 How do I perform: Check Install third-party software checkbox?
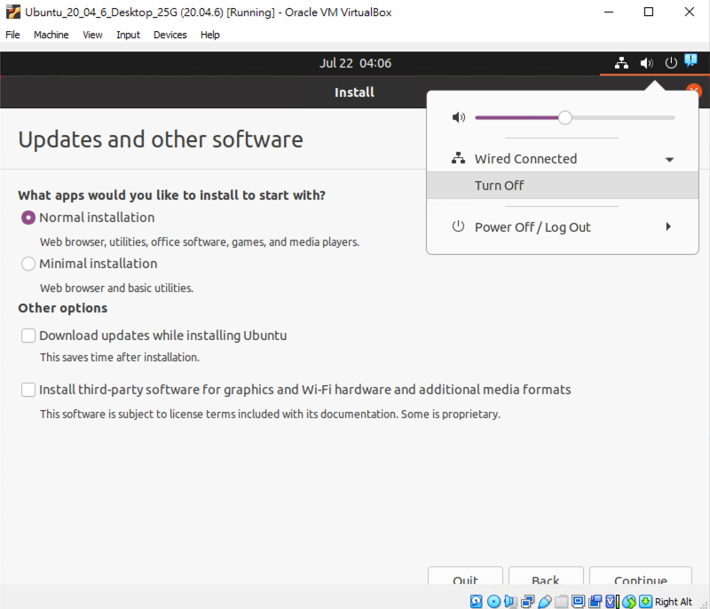[x=28, y=390]
